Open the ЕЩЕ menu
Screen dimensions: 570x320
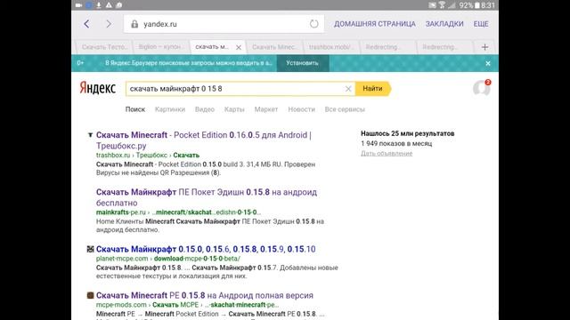point(481,24)
